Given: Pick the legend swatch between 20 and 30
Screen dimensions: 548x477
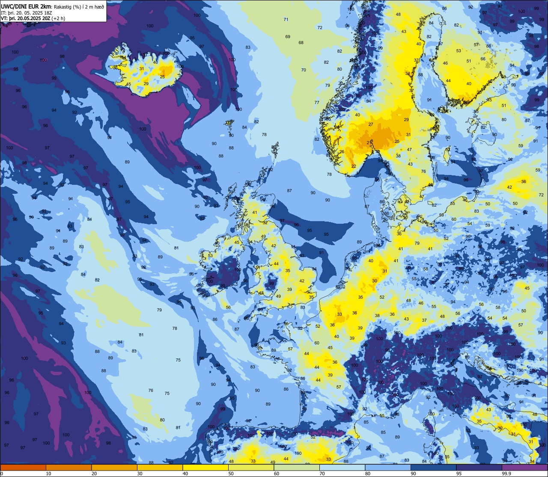Looking at the screenshot, I should pos(114,468).
